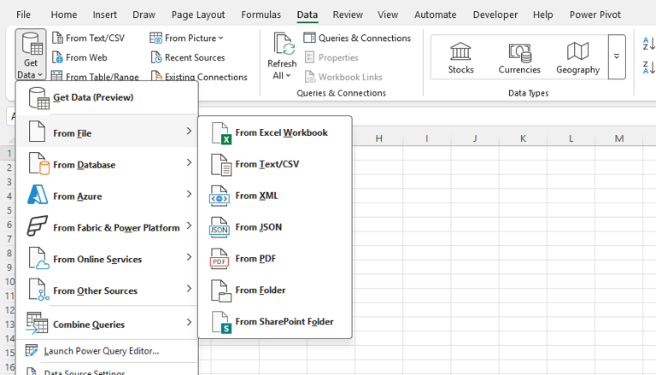Click the Geography data type icon
This screenshot has width=656, height=375.
(x=577, y=51)
